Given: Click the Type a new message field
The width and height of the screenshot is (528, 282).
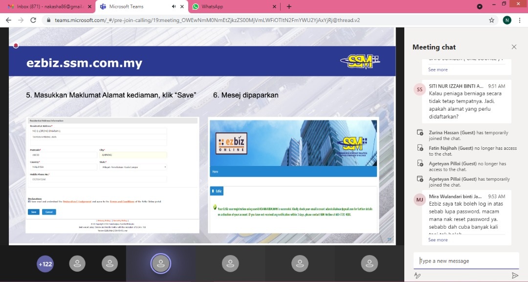Looking at the screenshot, I should coord(465,261).
